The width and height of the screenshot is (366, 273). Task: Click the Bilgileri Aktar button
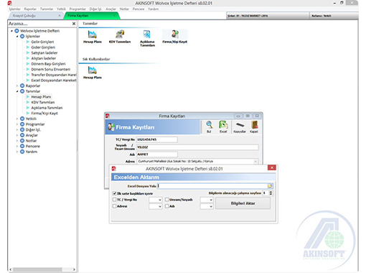click(243, 203)
